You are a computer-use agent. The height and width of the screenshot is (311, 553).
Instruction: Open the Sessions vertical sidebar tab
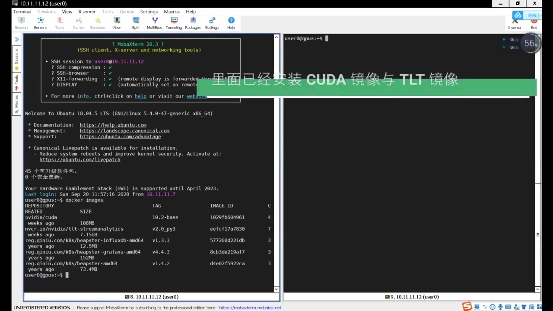click(16, 59)
